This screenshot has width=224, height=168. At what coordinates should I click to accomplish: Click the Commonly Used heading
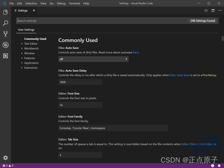point(78,40)
